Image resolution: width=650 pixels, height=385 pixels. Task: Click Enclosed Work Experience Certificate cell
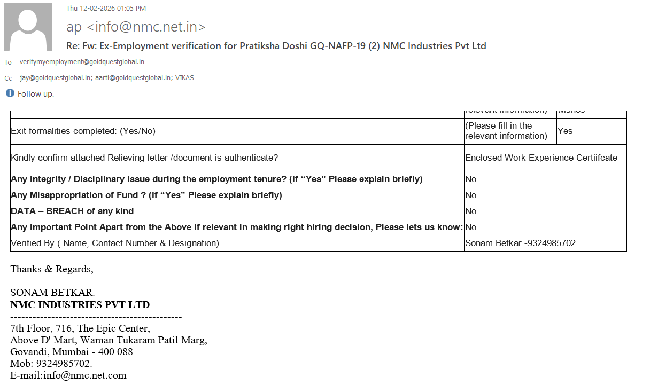point(541,158)
